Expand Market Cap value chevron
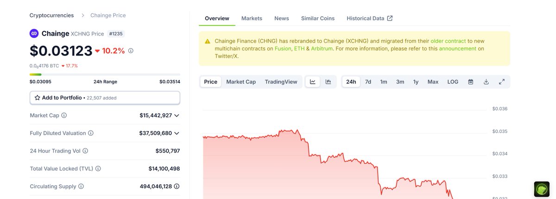 tap(177, 115)
